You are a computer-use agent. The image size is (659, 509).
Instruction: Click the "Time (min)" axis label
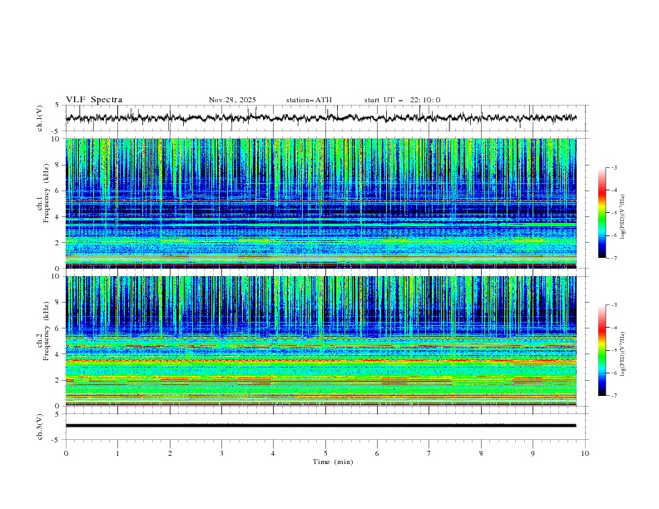click(x=333, y=462)
